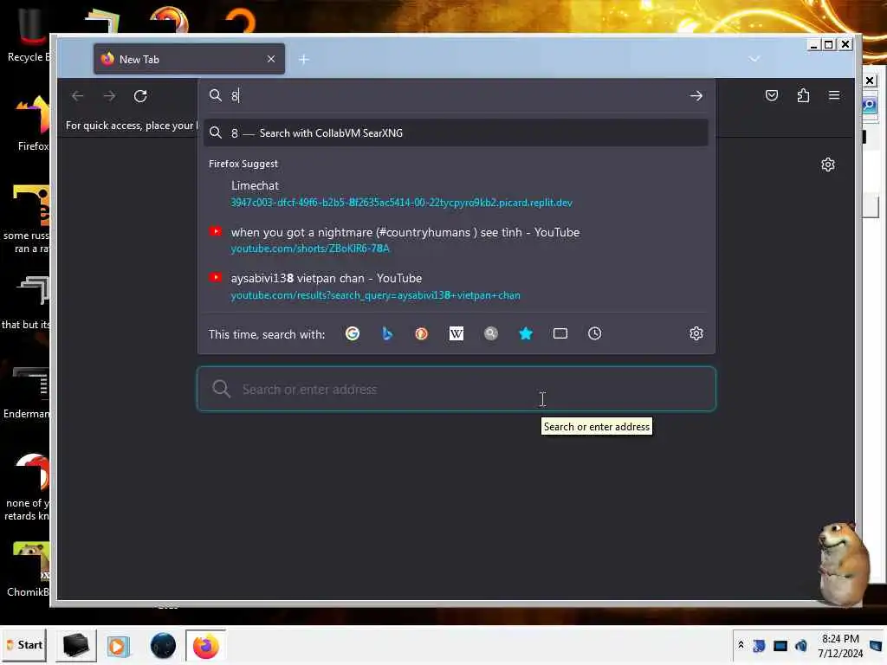This screenshot has height=665, width=887.
Task: Open search settings gear in dropdown
Action: coord(696,333)
